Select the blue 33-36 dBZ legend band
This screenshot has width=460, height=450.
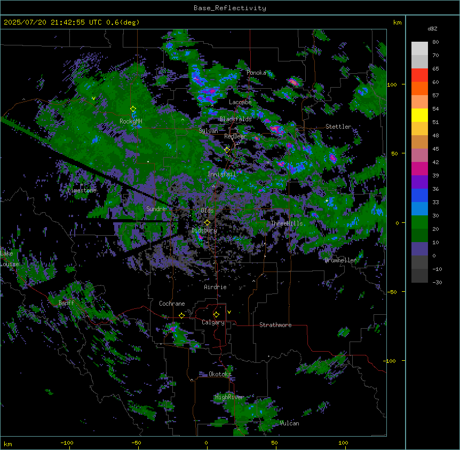point(419,195)
